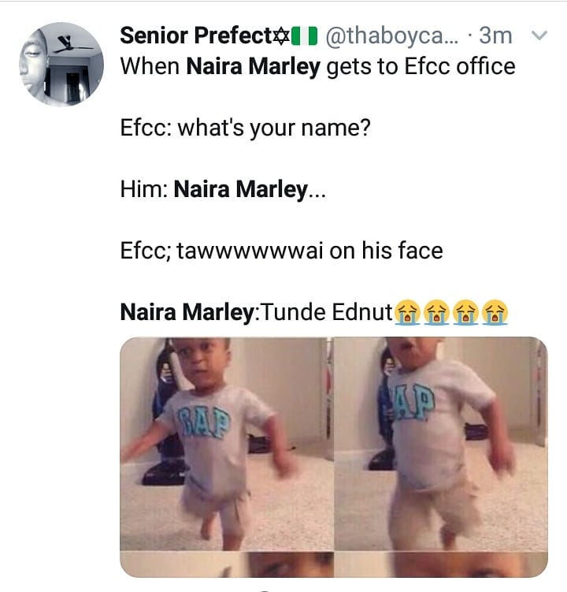Click the Nigerian flag emoji beside name
The image size is (567, 592).
pos(304,35)
